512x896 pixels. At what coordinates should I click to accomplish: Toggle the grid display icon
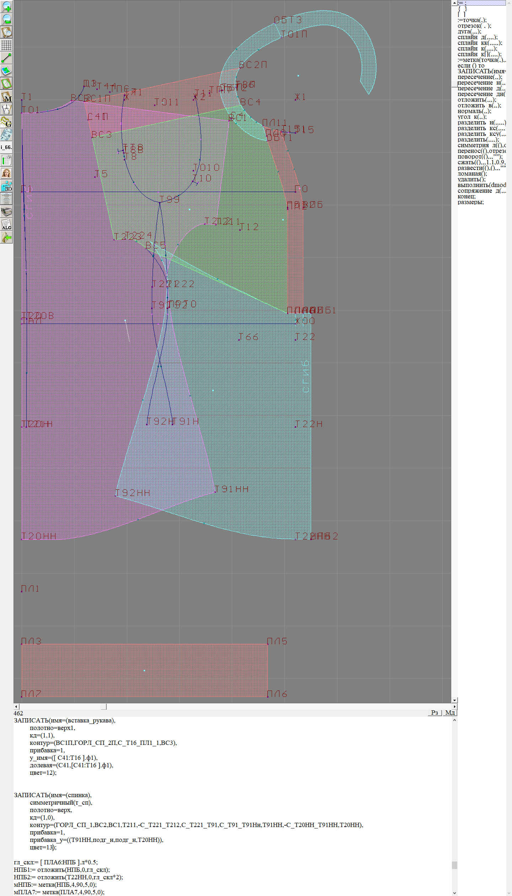click(6, 45)
